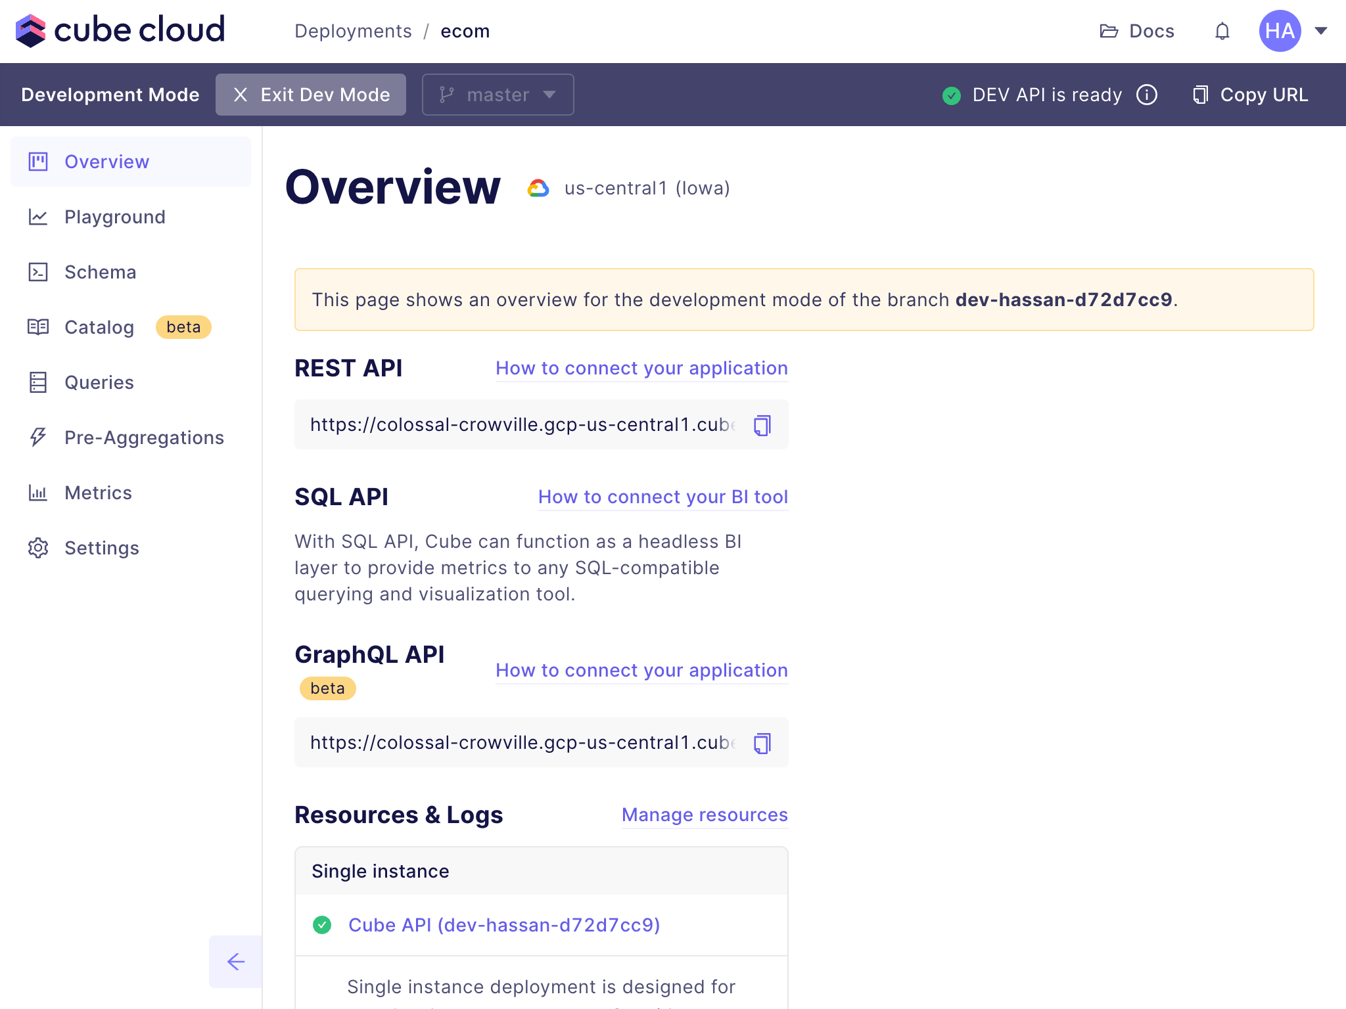Click the Cube Cloud logo

click(120, 30)
